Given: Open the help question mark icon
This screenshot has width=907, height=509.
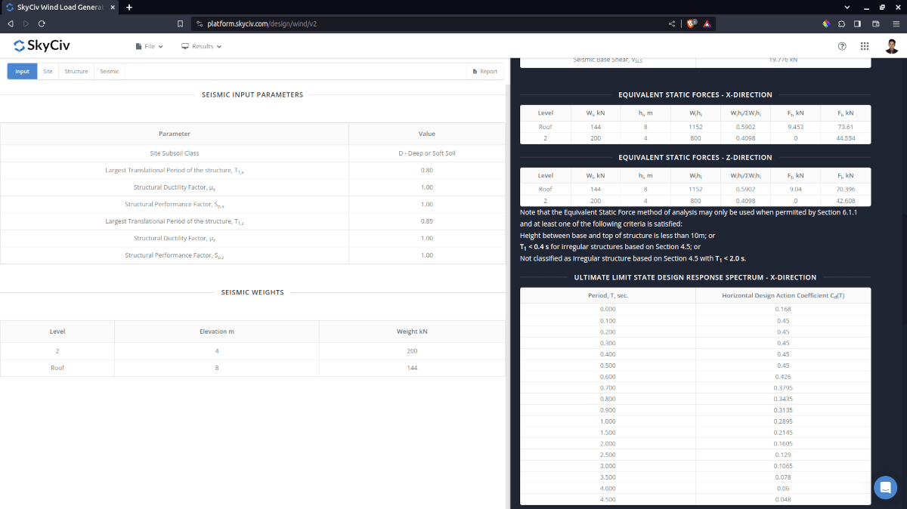Looking at the screenshot, I should tap(842, 46).
